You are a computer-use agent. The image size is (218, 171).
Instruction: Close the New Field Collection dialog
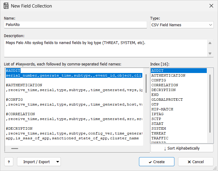point(211,6)
